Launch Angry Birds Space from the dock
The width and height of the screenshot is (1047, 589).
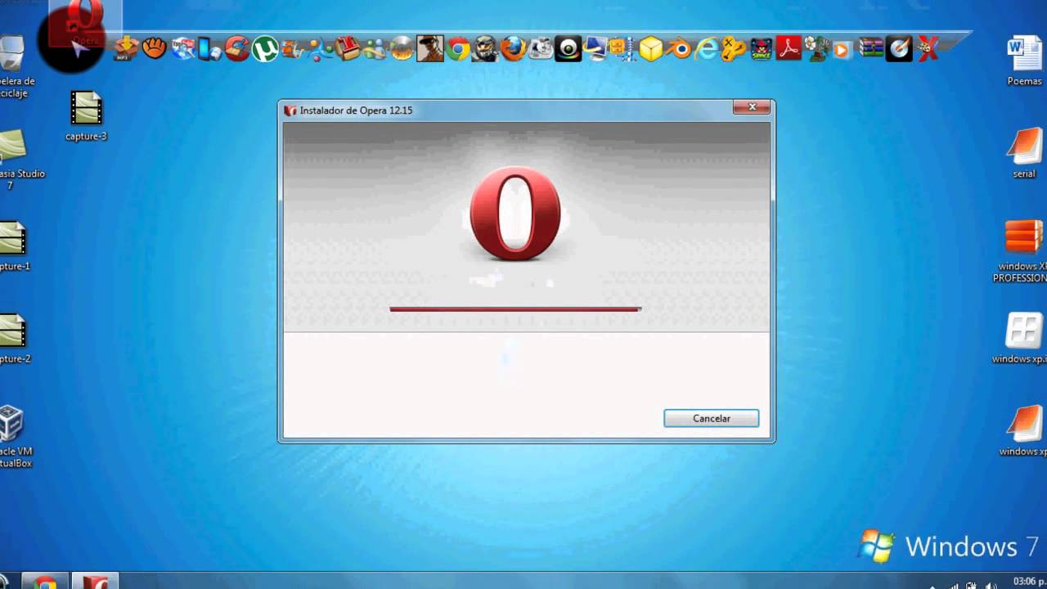coord(762,49)
